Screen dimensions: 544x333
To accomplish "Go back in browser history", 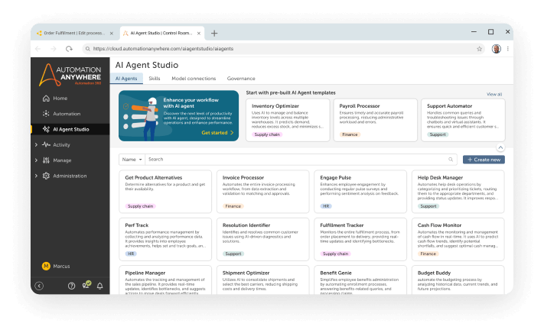I will pos(37,49).
